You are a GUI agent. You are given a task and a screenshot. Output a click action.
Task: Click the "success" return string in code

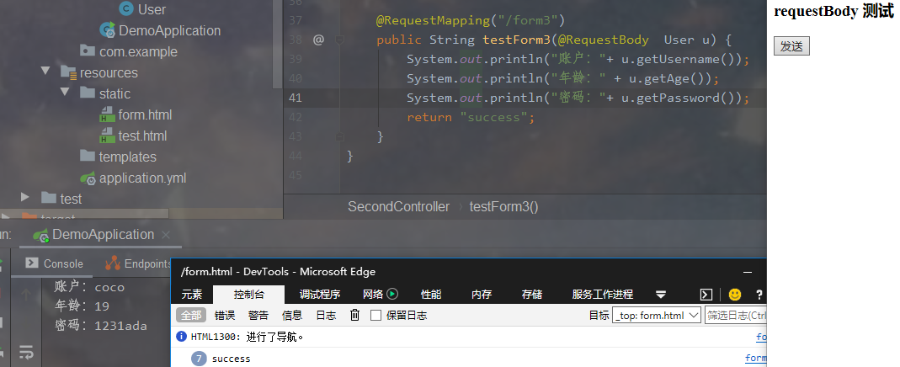[494, 117]
